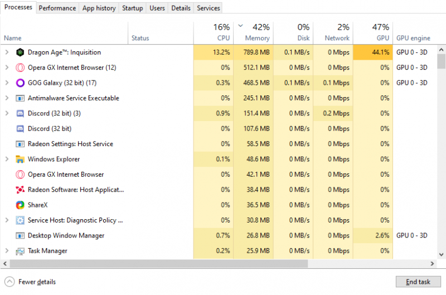The image size is (446, 295).
Task: Go to the Services tab
Action: pyautogui.click(x=208, y=8)
